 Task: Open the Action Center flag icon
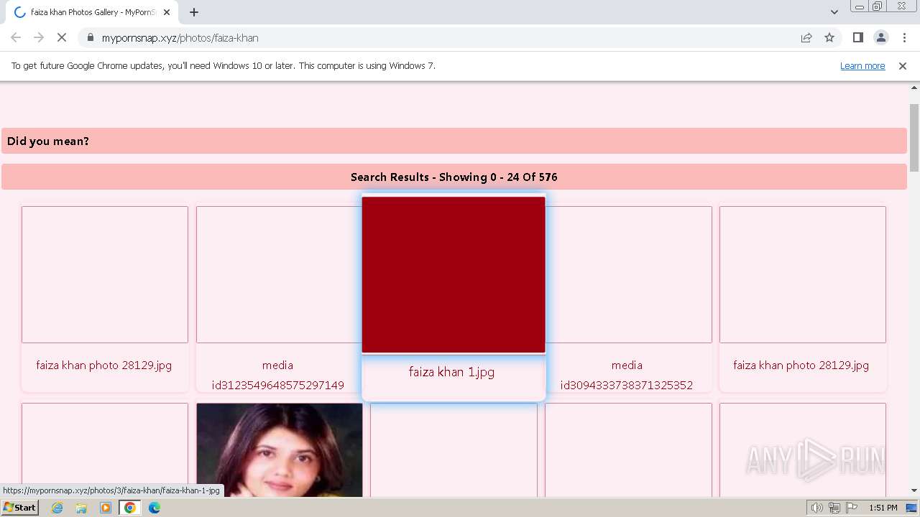852,508
